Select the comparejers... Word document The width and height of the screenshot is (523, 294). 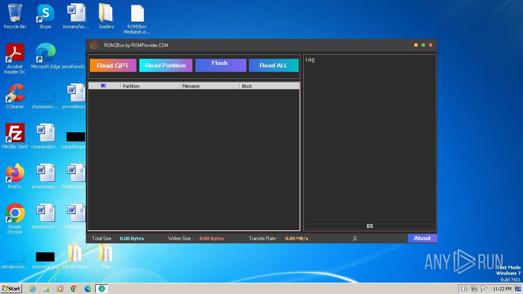coord(45,136)
